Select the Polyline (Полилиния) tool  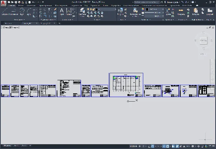point(13,12)
